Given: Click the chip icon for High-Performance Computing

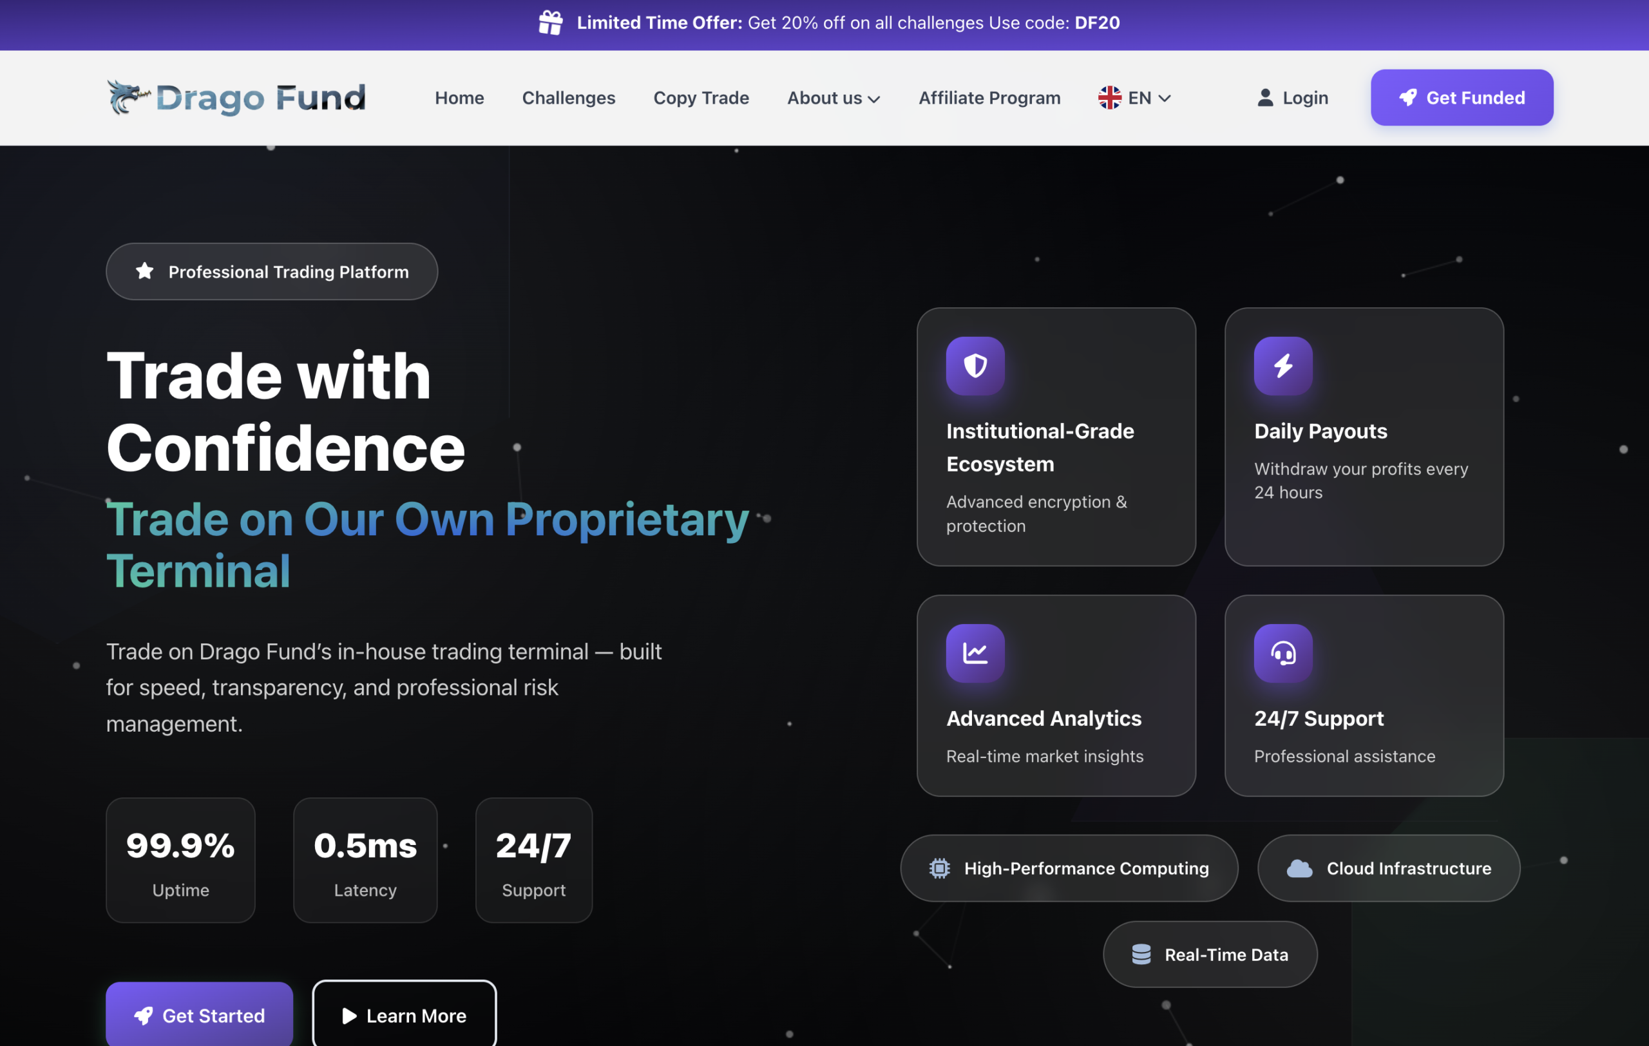Looking at the screenshot, I should pyautogui.click(x=940, y=868).
